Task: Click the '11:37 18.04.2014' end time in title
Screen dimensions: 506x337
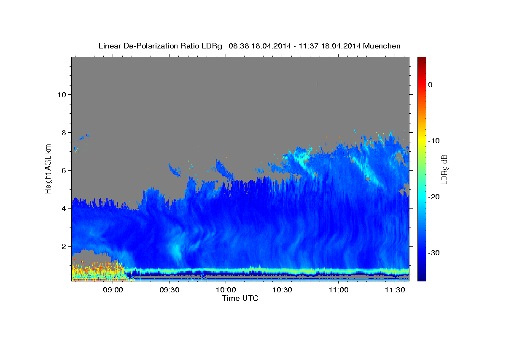Action: [x=330, y=46]
